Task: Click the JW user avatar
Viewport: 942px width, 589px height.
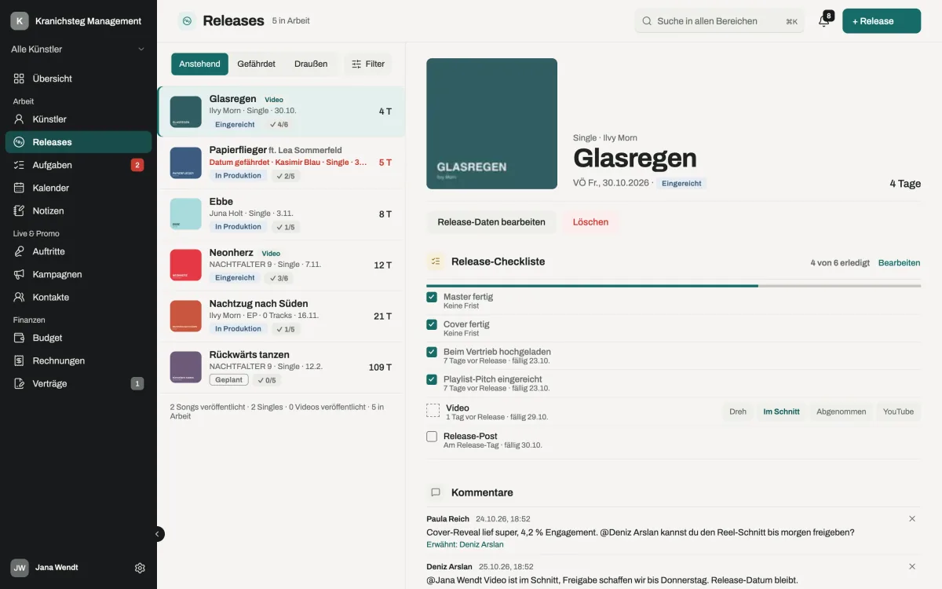Action: [20, 568]
